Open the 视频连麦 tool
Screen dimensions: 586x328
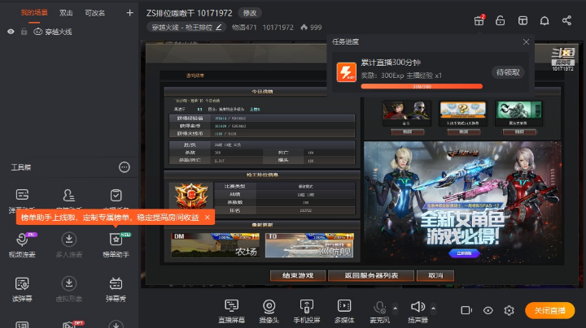[22, 245]
